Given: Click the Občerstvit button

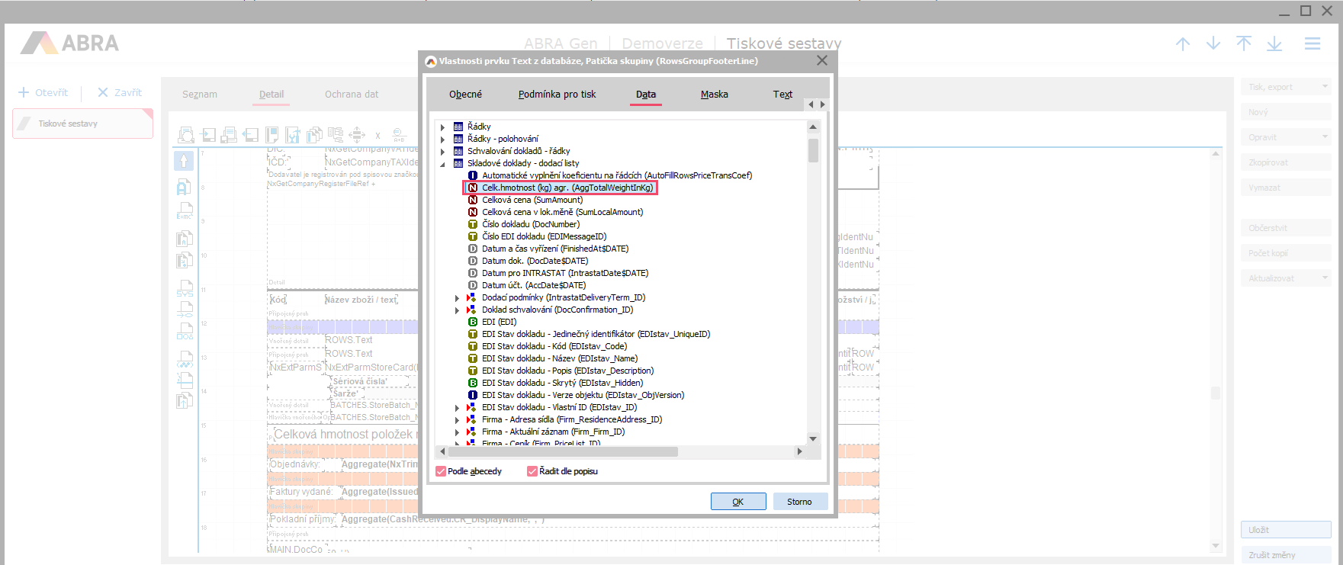Looking at the screenshot, I should pyautogui.click(x=1286, y=228).
